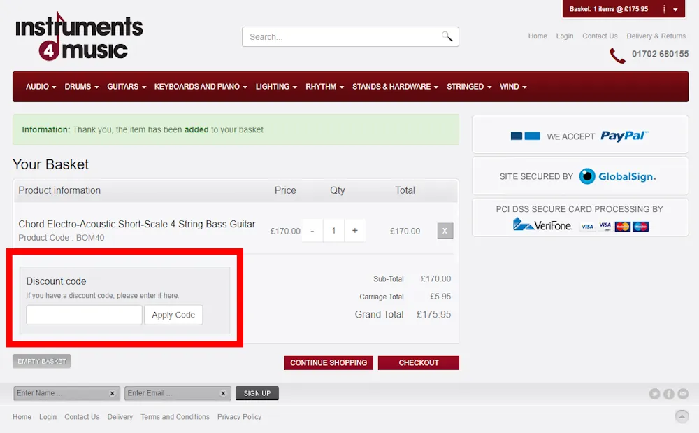Click the Chord Electro-Acoustic Bass Guitar product name
This screenshot has height=433, width=699.
(x=137, y=224)
